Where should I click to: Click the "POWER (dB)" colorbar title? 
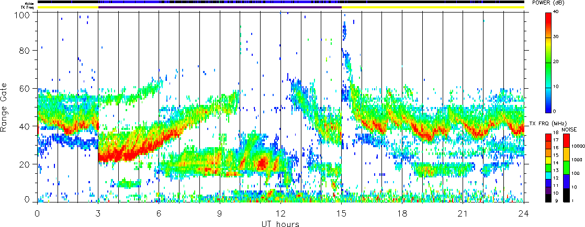click(x=548, y=3)
